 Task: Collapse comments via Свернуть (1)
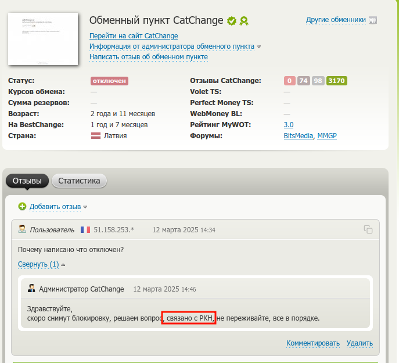click(38, 264)
